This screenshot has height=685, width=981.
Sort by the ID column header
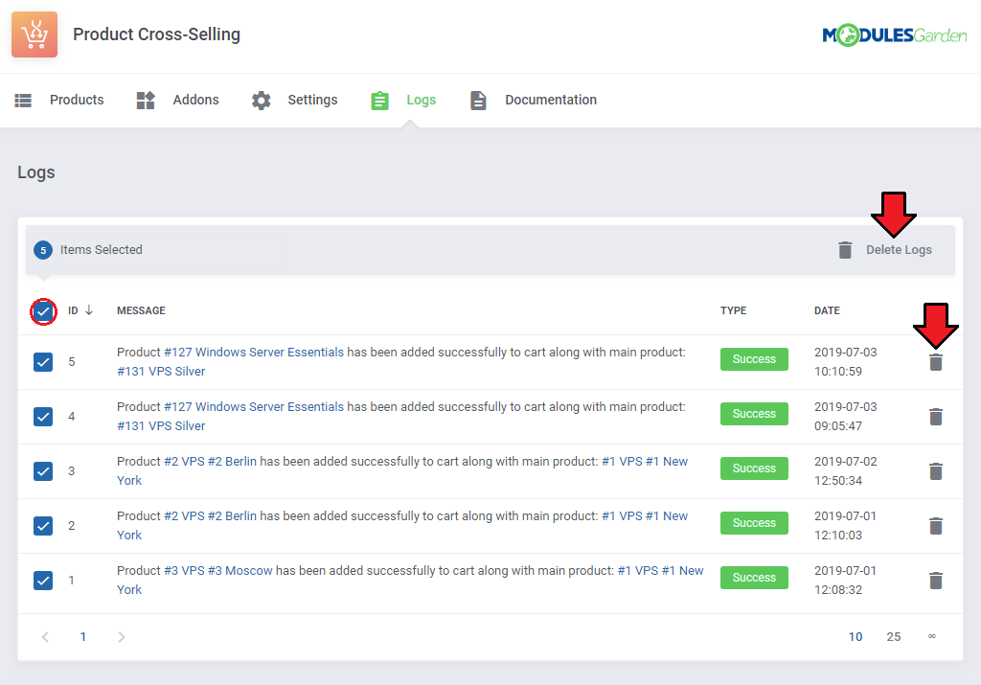pyautogui.click(x=73, y=311)
